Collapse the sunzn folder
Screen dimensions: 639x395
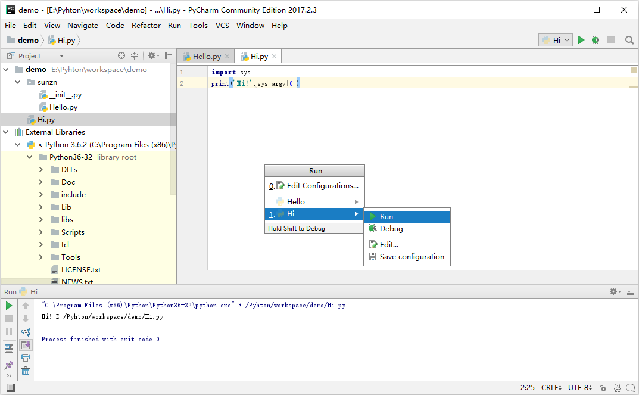[x=18, y=82]
